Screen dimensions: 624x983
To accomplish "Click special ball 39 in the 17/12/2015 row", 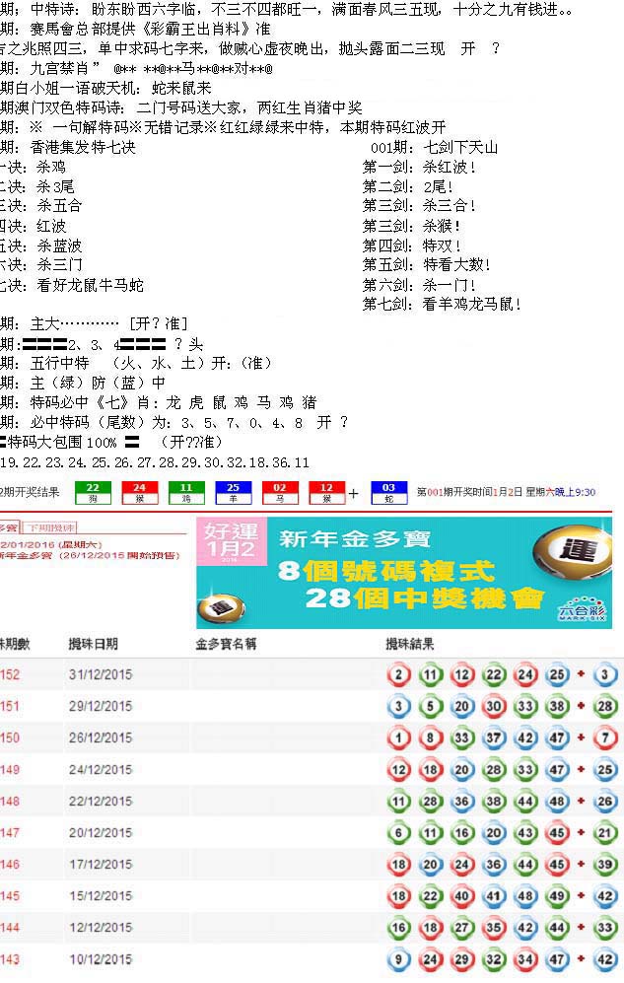I will point(604,865).
